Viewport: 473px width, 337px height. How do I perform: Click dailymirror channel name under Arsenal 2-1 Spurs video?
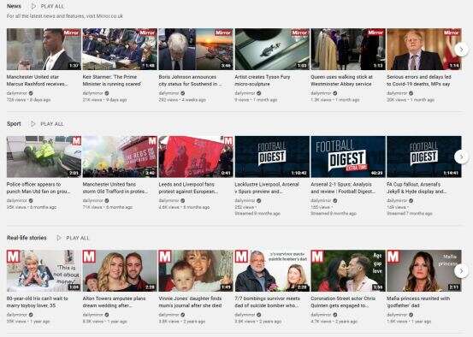point(322,200)
